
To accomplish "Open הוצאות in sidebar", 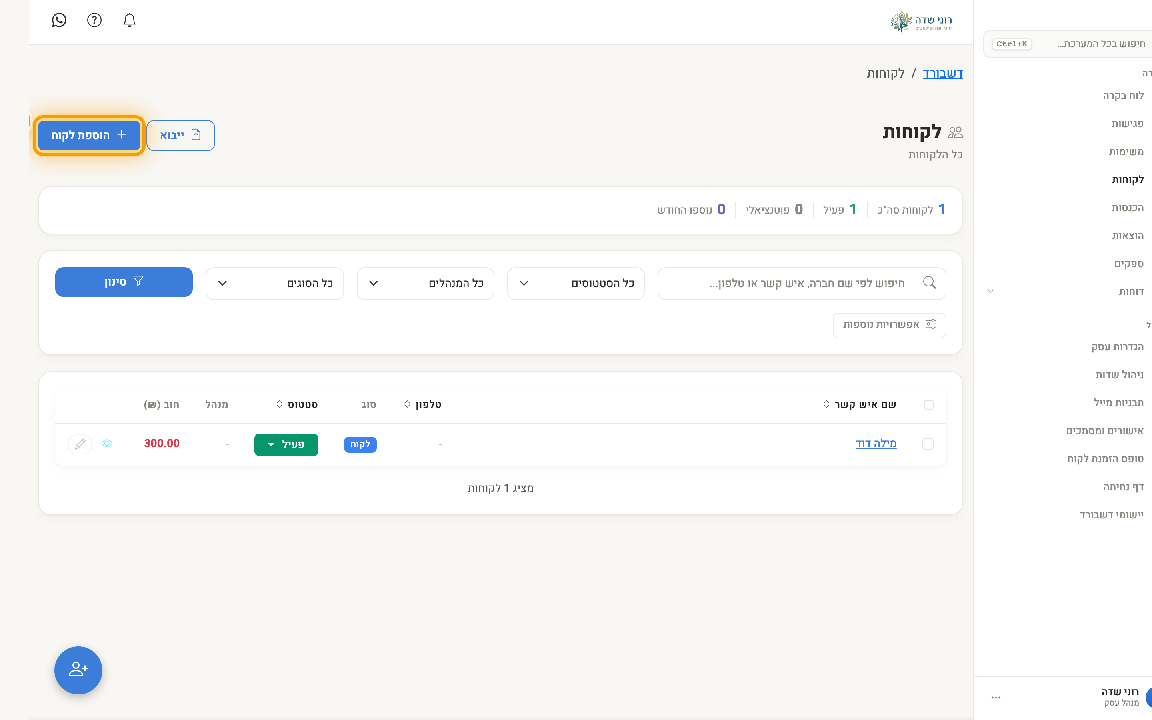I will pos(1128,236).
